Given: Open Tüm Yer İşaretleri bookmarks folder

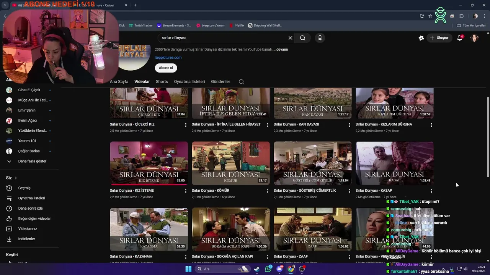Looking at the screenshot, I should pyautogui.click(x=471, y=26).
